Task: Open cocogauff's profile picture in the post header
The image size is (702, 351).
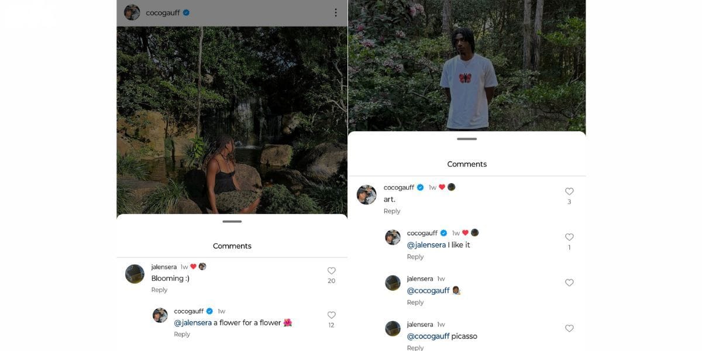Action: 131,12
